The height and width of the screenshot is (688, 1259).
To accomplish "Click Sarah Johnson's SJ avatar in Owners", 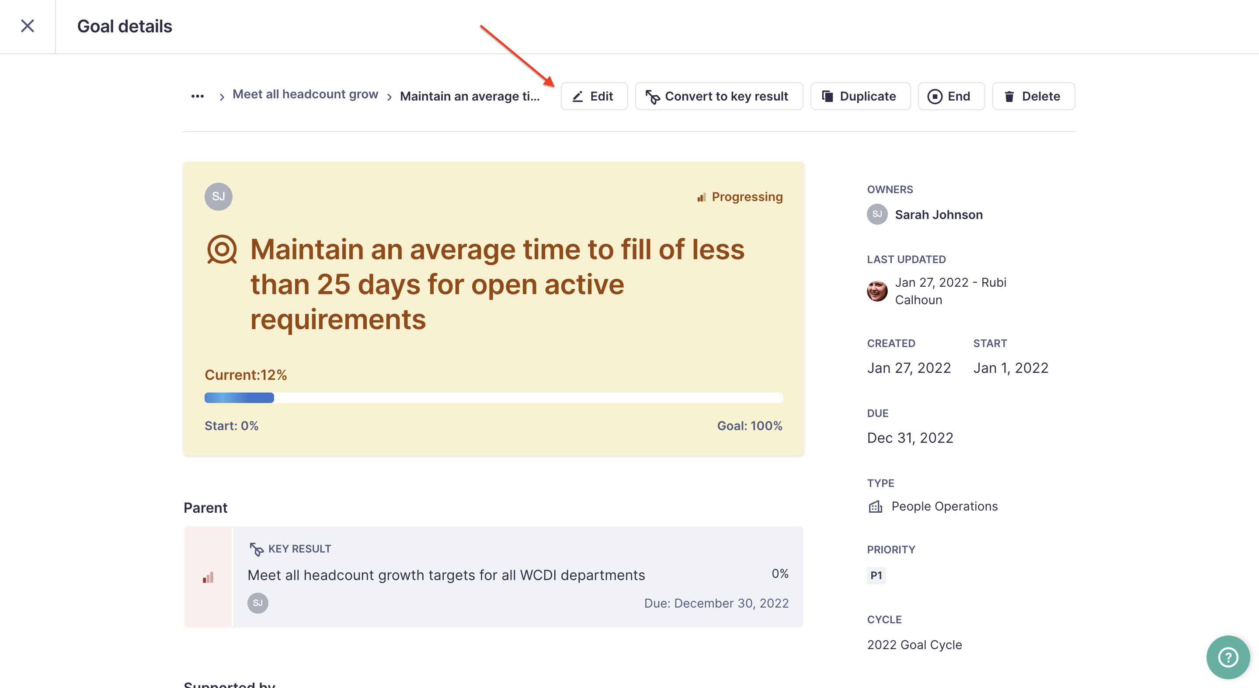I will coord(877,214).
